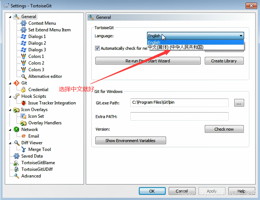
Task: Click the Language combo box arrow
Action: pos(241,36)
